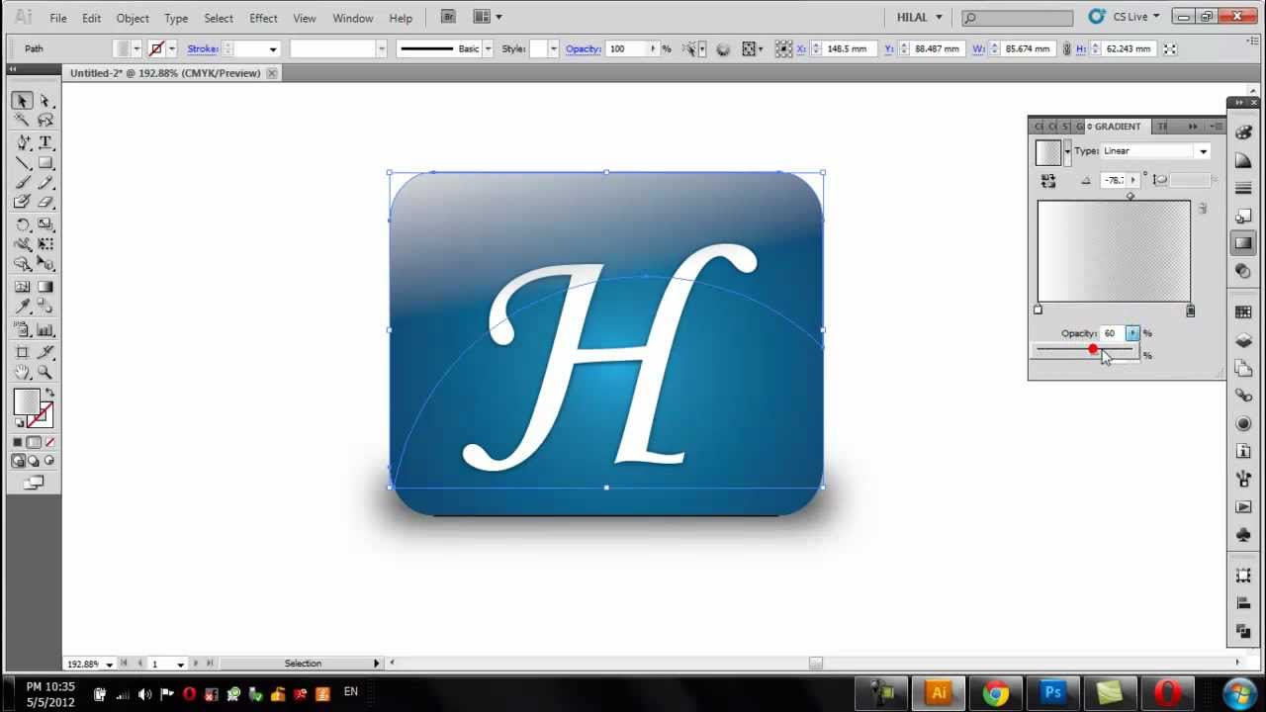Enable Draw Behind mode

34,461
